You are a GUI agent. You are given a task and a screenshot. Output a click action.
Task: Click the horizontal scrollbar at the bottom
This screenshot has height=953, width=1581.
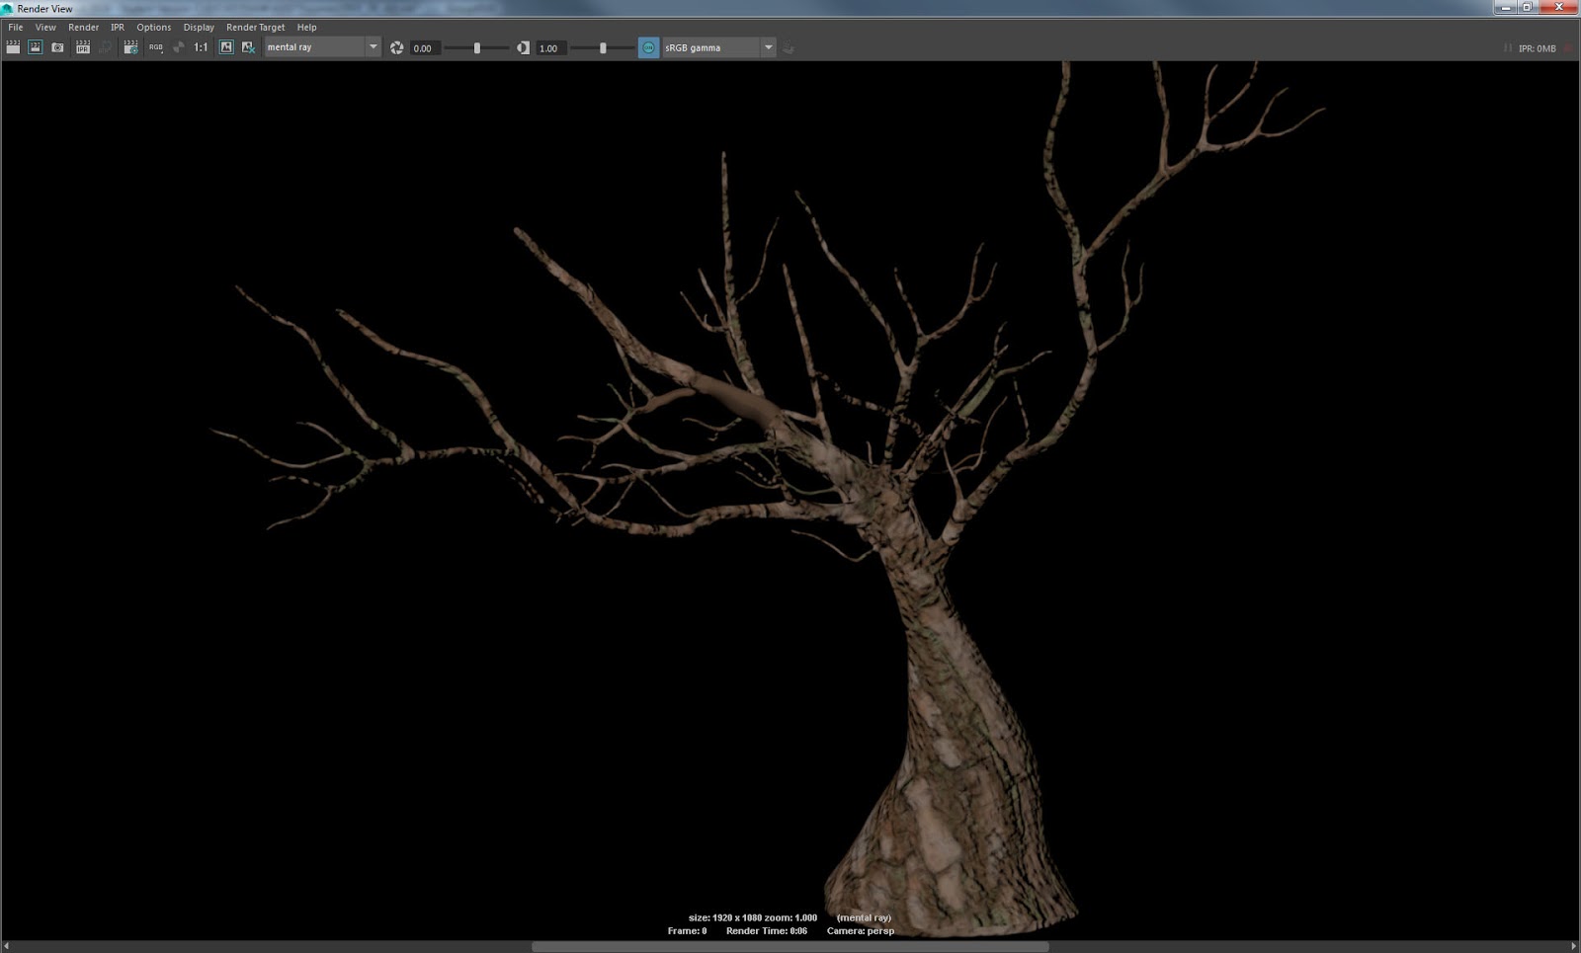click(x=790, y=947)
